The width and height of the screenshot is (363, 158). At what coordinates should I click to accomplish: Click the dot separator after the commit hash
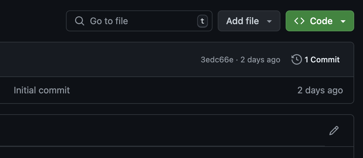point(237,60)
